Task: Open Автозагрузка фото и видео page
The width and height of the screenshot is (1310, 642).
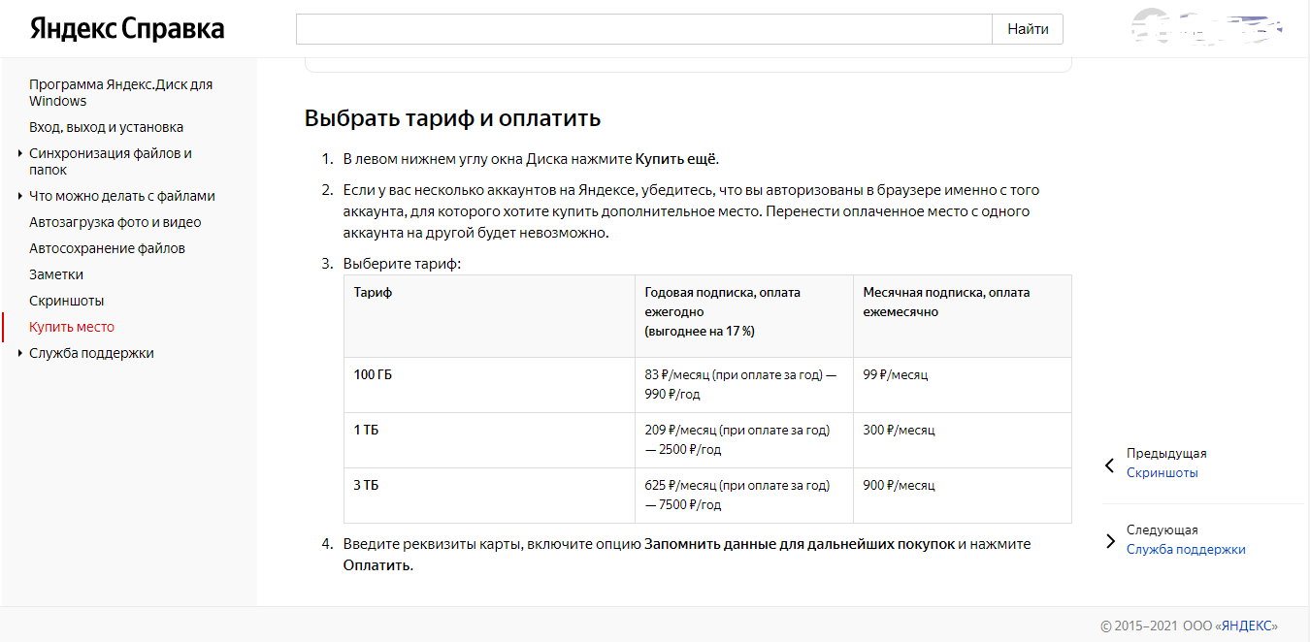Action: (115, 222)
